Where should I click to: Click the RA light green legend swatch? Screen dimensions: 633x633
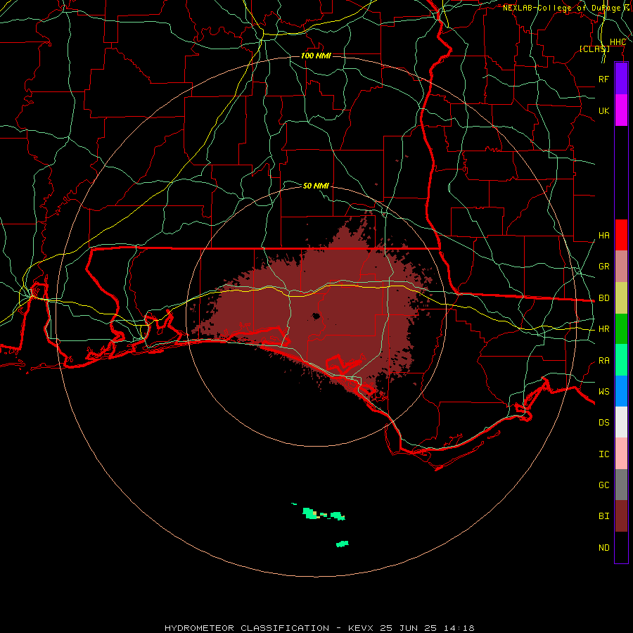coord(621,360)
